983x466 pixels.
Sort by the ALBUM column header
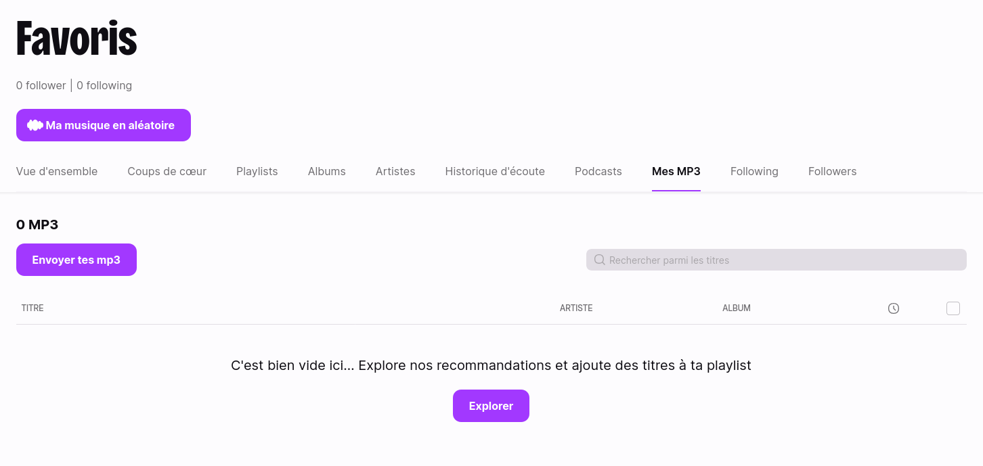click(737, 308)
